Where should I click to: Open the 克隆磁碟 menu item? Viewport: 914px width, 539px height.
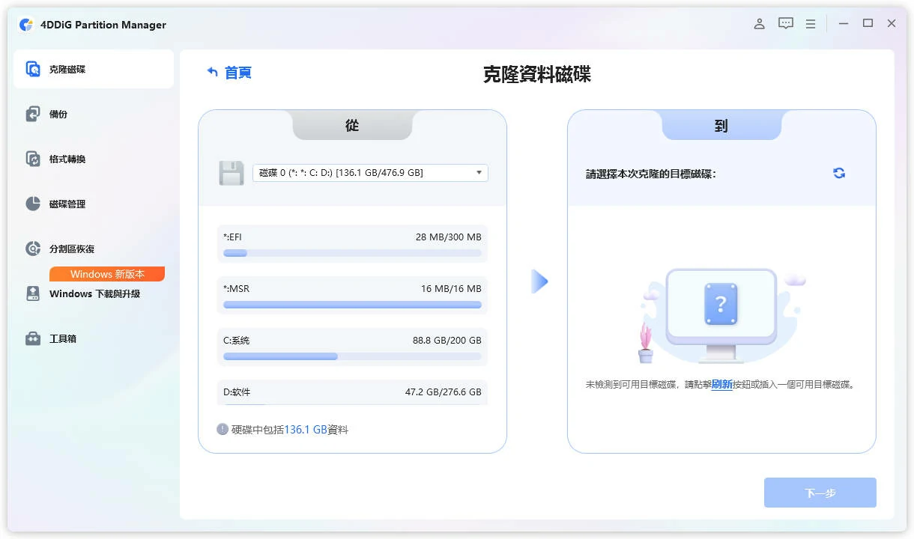pyautogui.click(x=94, y=69)
